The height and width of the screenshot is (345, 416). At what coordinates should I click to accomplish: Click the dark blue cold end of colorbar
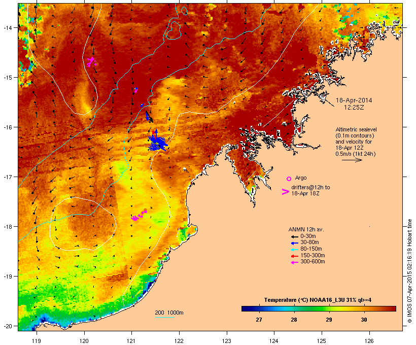245,308
